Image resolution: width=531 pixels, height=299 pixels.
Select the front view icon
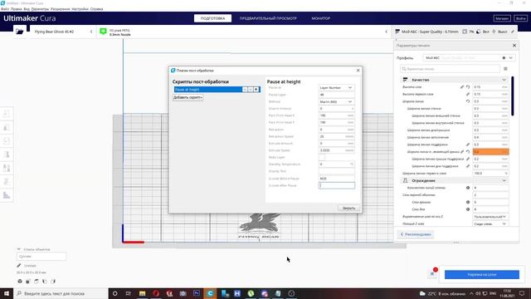coord(28,282)
